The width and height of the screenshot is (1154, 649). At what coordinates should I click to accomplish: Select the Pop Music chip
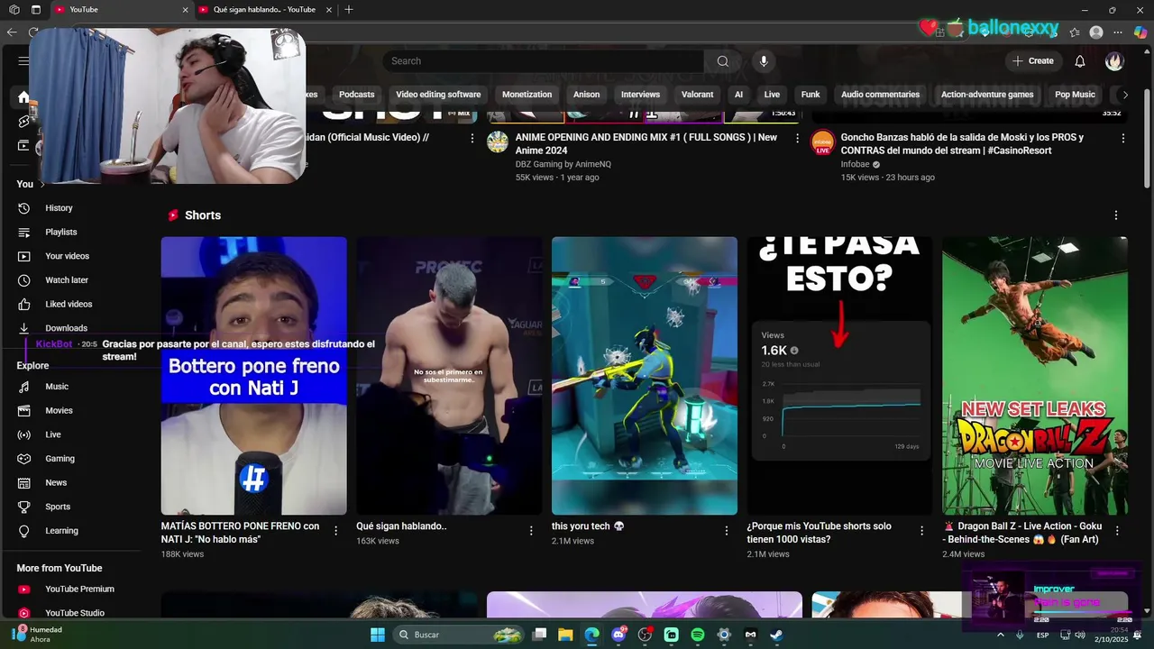(x=1075, y=95)
